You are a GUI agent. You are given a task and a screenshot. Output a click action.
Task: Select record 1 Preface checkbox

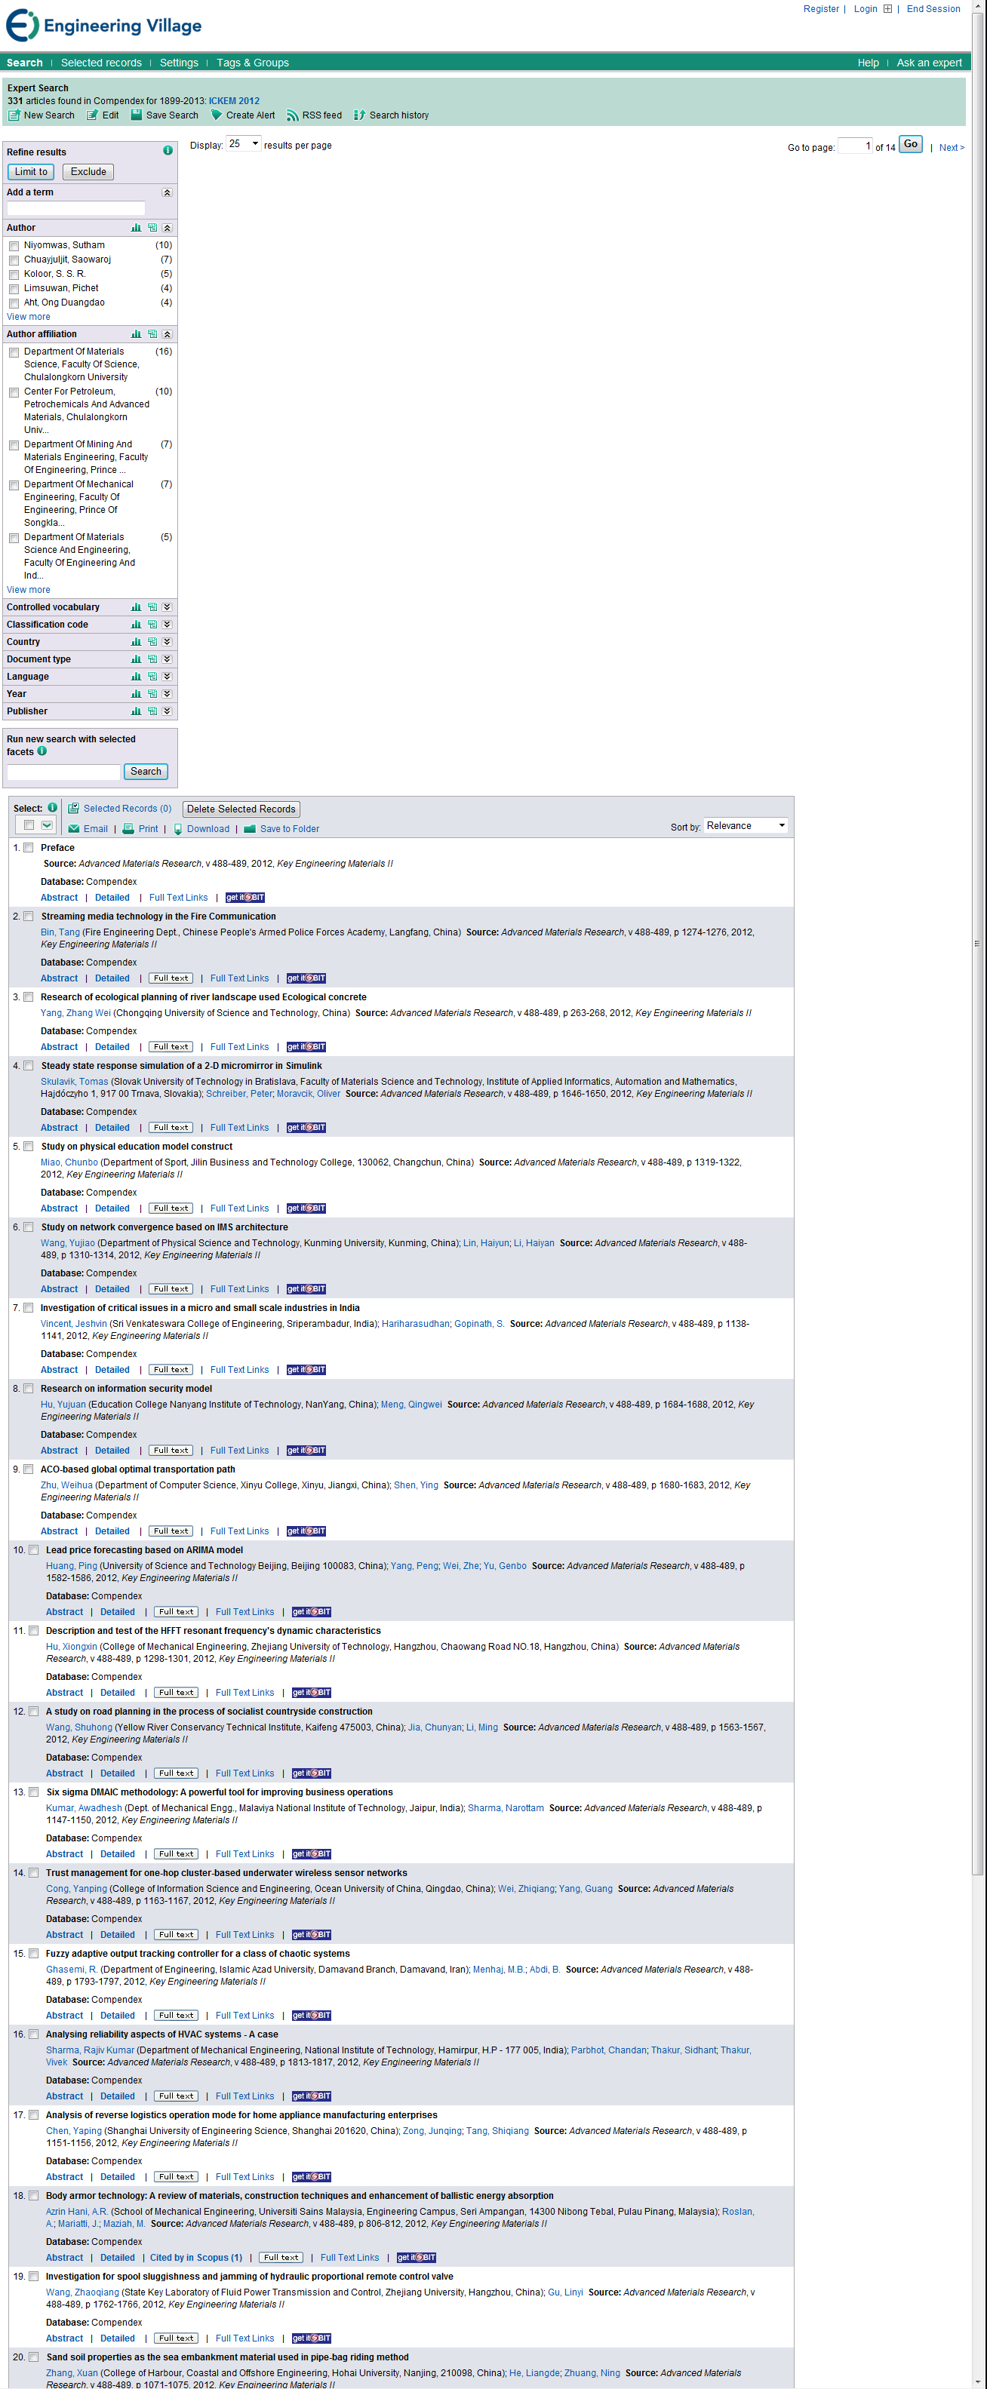click(29, 848)
